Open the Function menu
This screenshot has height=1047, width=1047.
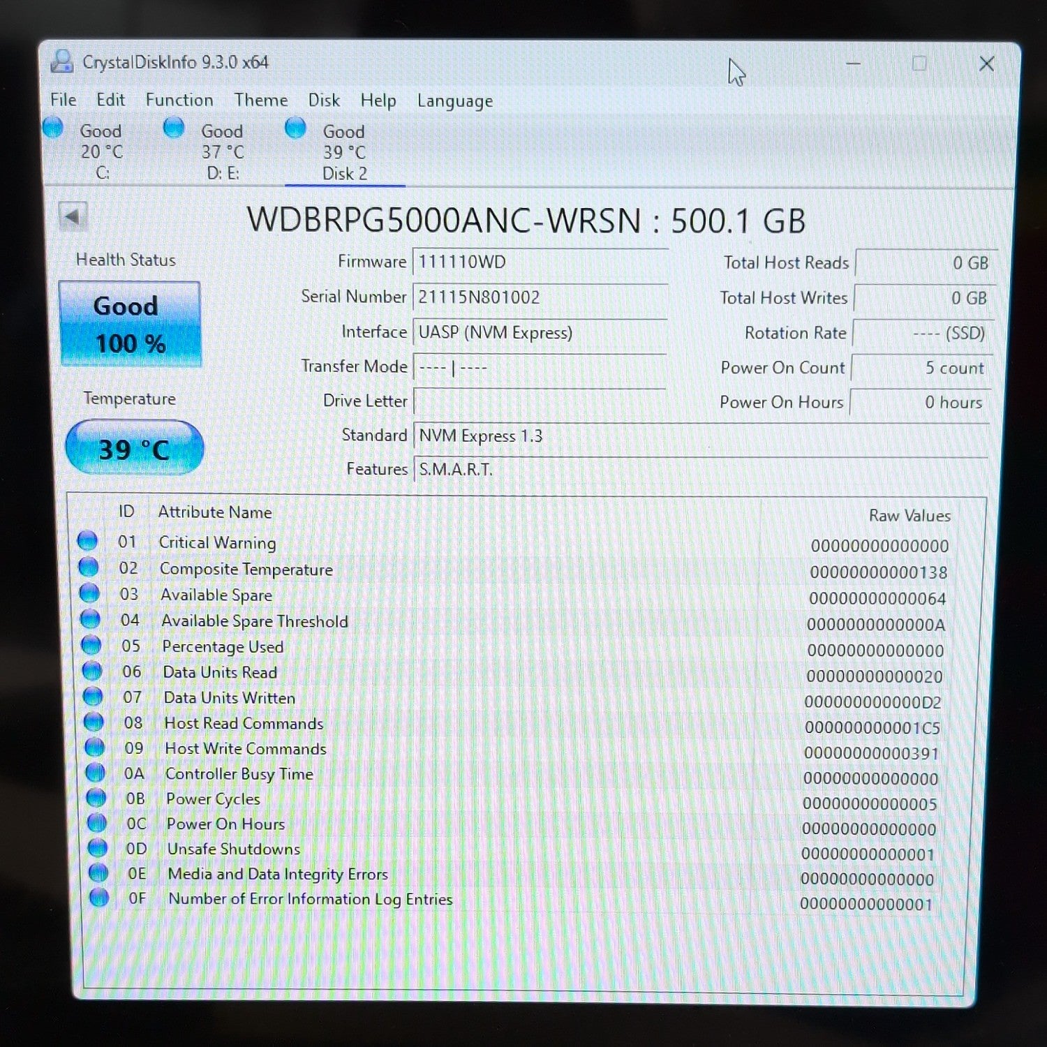click(x=179, y=100)
